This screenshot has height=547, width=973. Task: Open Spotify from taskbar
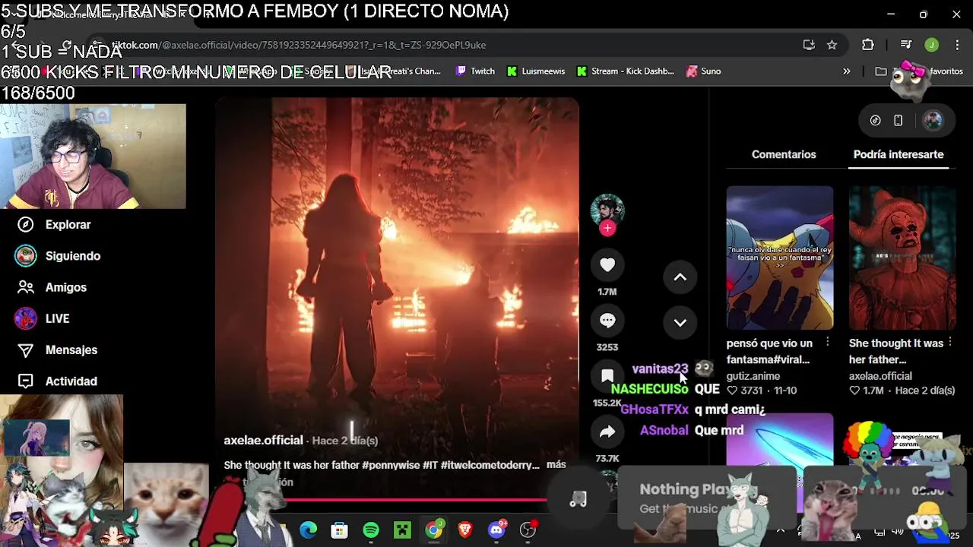pyautogui.click(x=371, y=530)
